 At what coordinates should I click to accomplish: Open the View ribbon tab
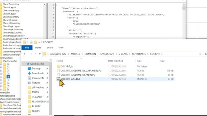coord(61,48)
